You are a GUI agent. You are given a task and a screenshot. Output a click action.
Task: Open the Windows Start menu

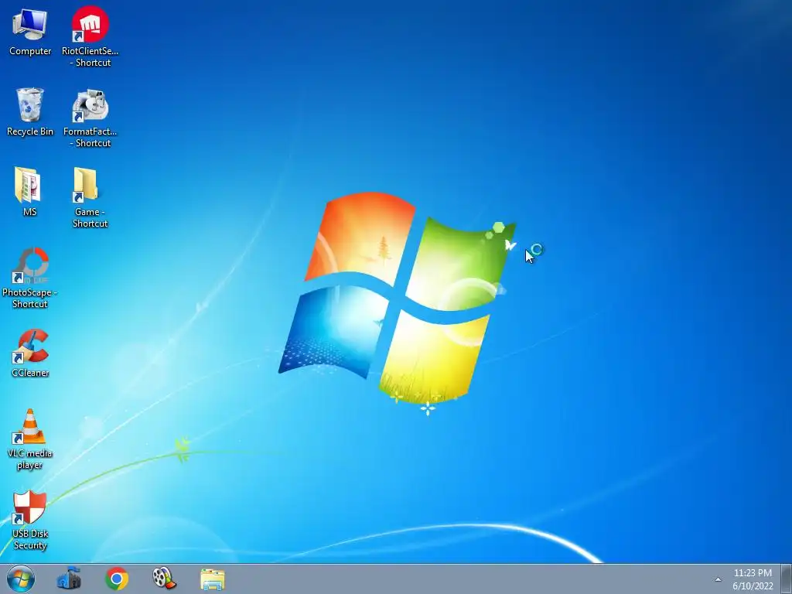21,579
